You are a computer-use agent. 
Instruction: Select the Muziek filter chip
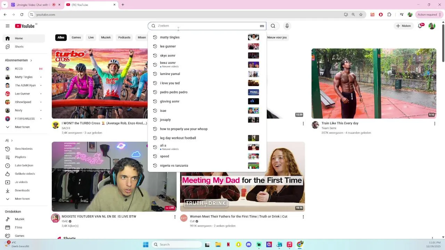[106, 37]
